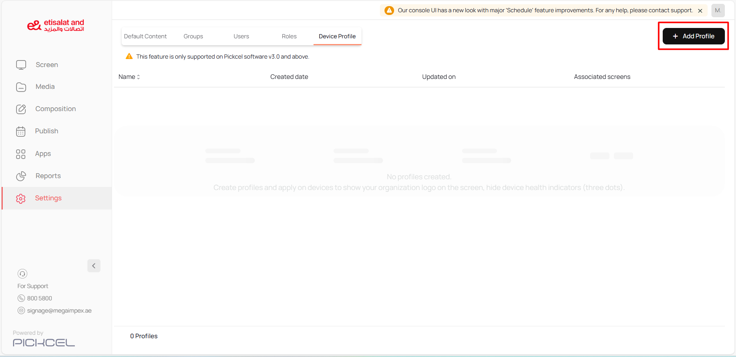This screenshot has width=736, height=357.
Task: Click the Composition pencil icon
Action: [21, 109]
